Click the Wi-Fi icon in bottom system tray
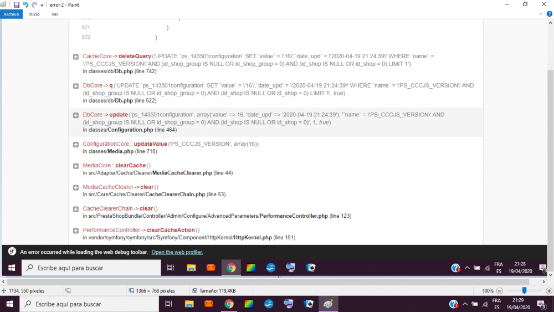The height and width of the screenshot is (312, 554). coord(485,304)
